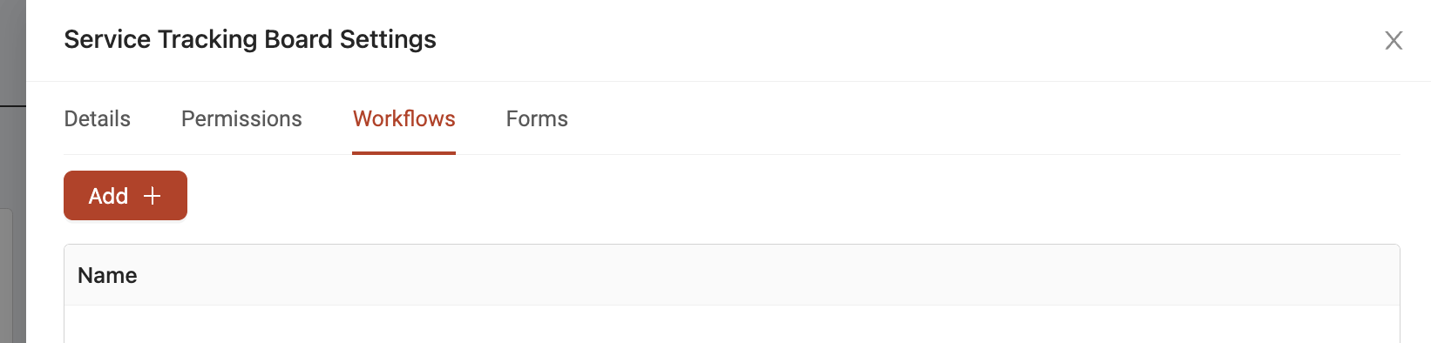Close the Service Tracking Board Settings dialog
Screen dimensions: 1431x343
pos(1394,41)
